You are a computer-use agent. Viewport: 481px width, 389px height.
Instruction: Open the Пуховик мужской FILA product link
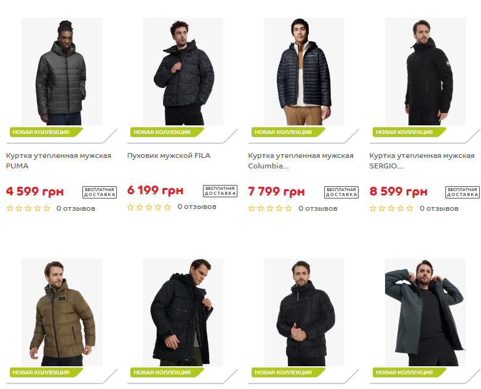click(x=169, y=155)
